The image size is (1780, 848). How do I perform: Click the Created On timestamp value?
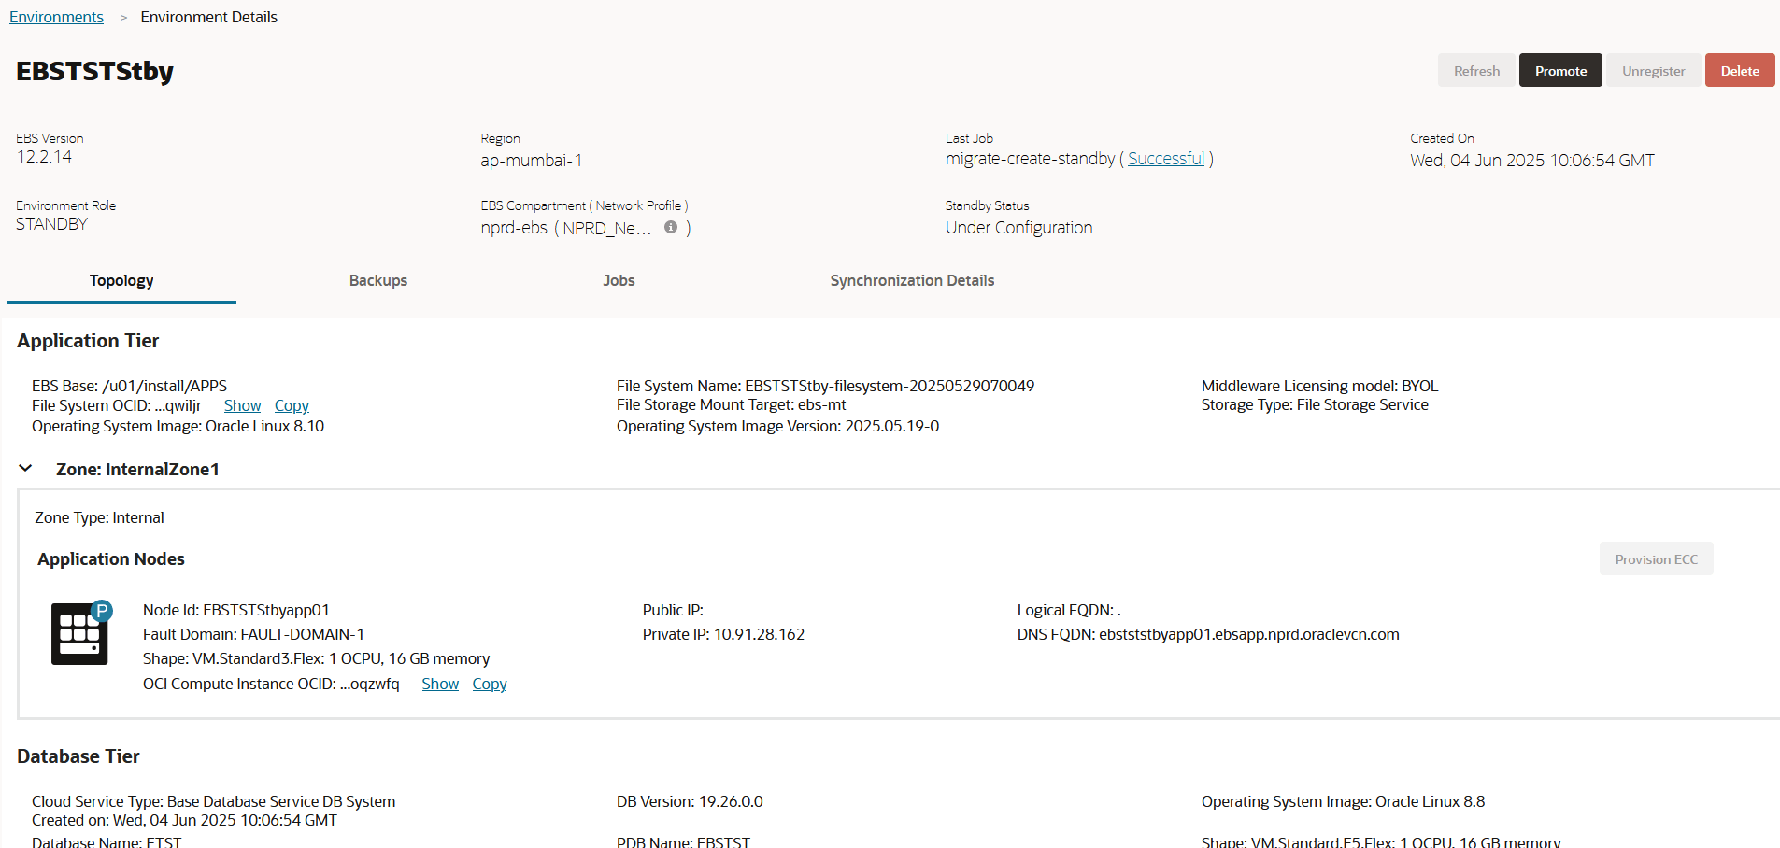[1532, 161]
